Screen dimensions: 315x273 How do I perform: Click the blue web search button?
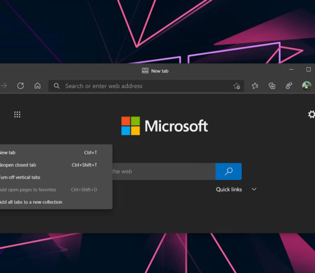[229, 171]
